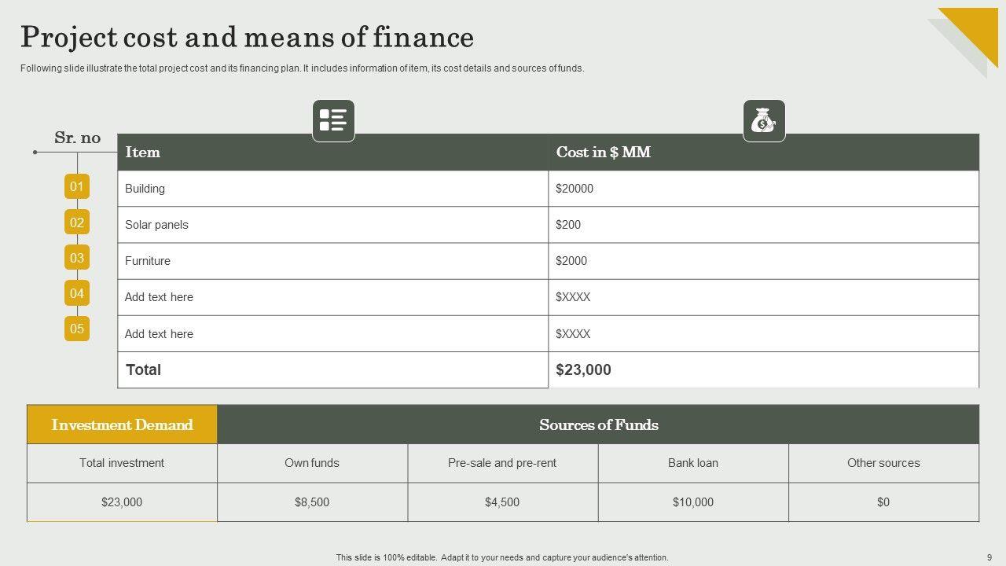
Task: Click the checklist icon above Item column
Action: click(x=333, y=121)
